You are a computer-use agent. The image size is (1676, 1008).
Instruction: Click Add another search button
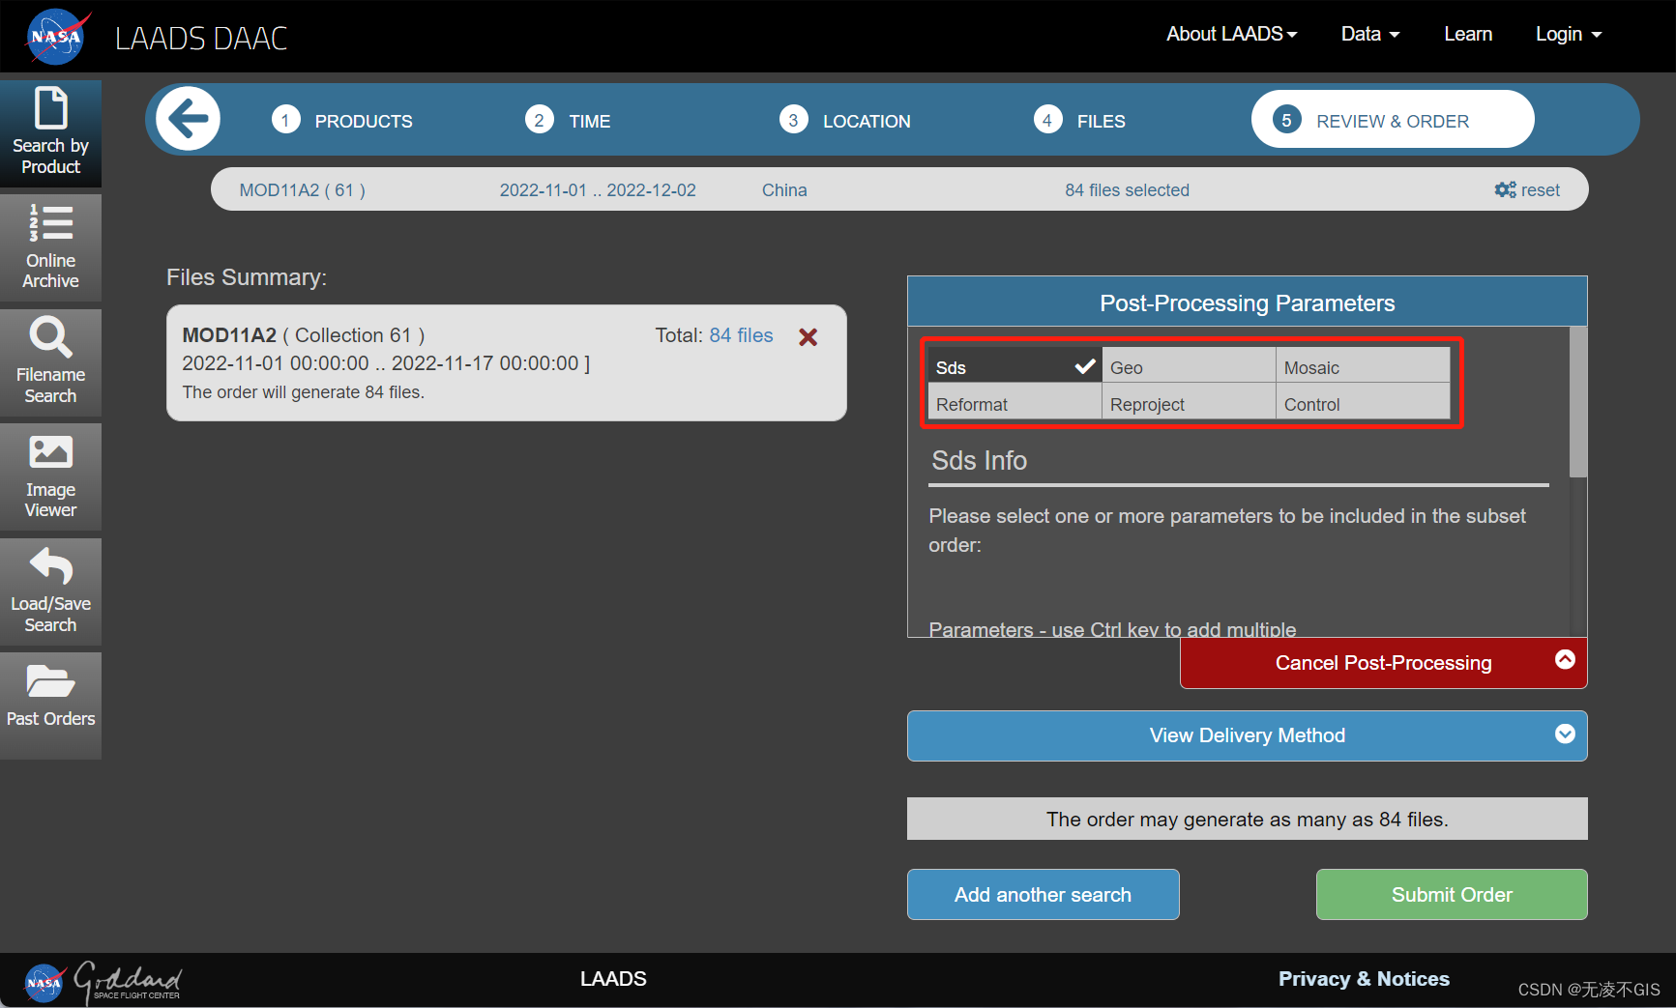pos(1043,894)
